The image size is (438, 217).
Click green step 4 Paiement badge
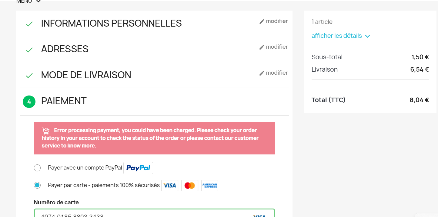29,102
